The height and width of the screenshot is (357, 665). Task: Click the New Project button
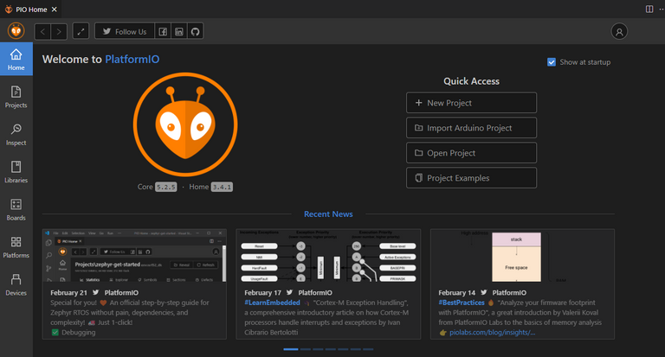tap(471, 103)
